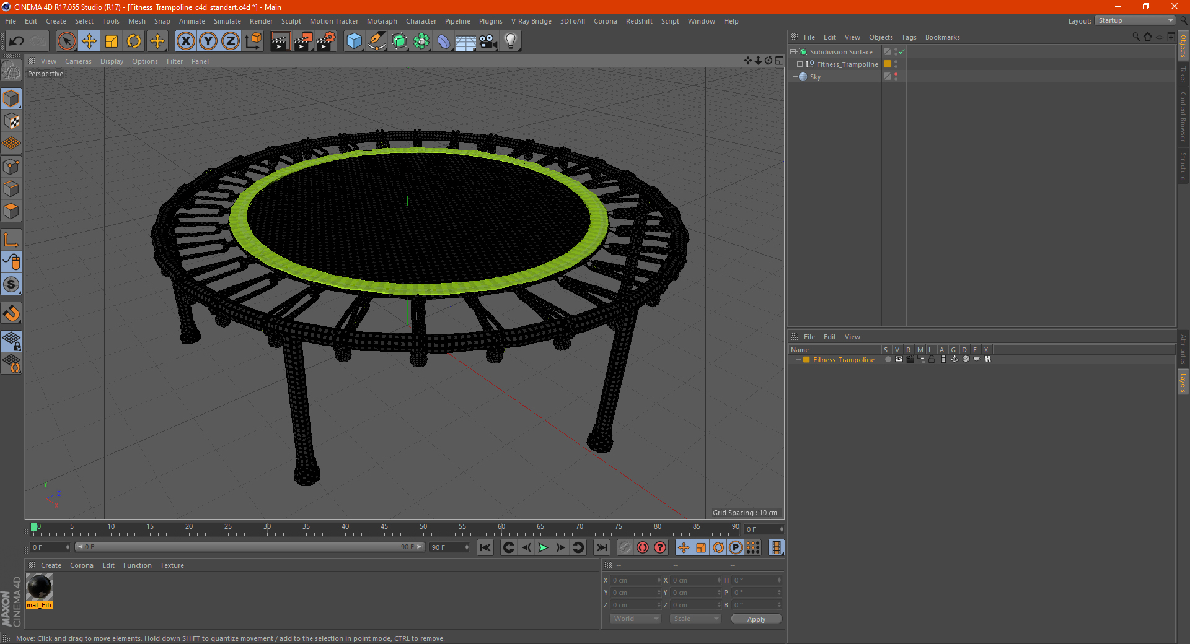
Task: Switch to Edges mode
Action: click(11, 189)
